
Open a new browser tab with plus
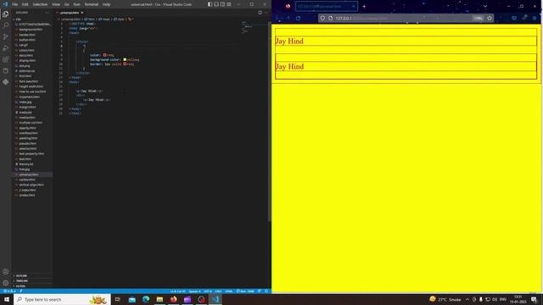pos(364,6)
